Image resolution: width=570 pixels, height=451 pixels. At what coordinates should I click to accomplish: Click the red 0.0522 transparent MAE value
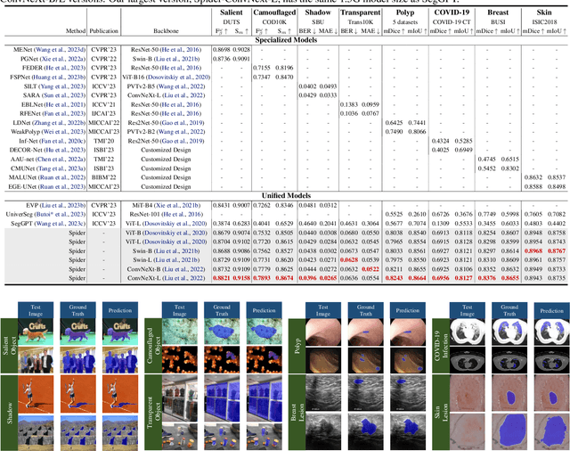click(x=370, y=269)
